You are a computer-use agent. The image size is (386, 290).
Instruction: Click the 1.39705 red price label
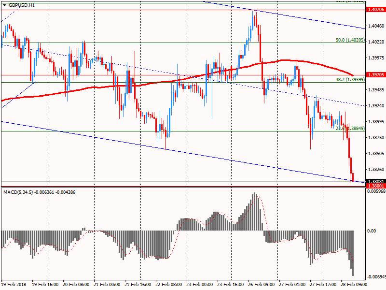376,75
